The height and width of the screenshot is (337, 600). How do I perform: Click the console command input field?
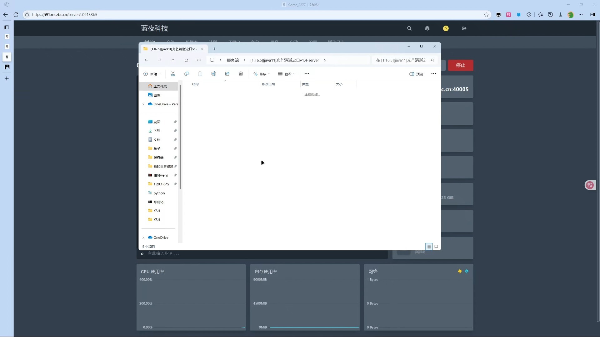coord(266,254)
